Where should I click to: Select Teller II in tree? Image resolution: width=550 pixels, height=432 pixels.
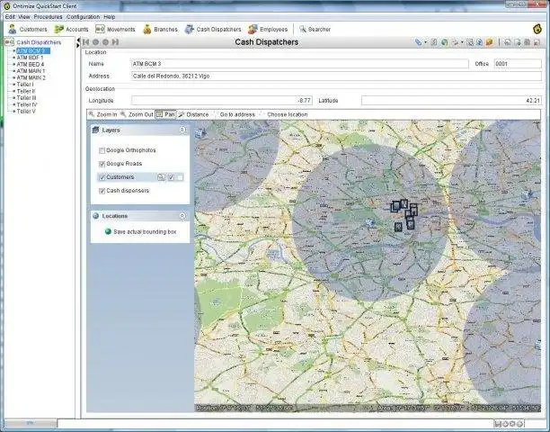[x=26, y=91]
